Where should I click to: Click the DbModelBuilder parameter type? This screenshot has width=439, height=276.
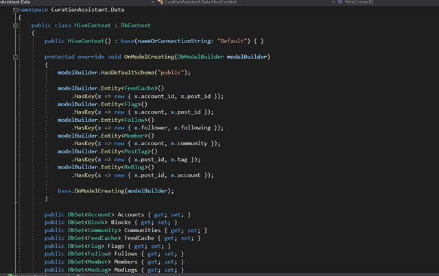tap(200, 57)
